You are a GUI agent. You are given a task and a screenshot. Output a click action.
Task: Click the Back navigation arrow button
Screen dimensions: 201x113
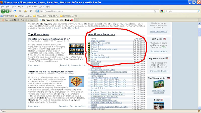(x=3, y=11)
